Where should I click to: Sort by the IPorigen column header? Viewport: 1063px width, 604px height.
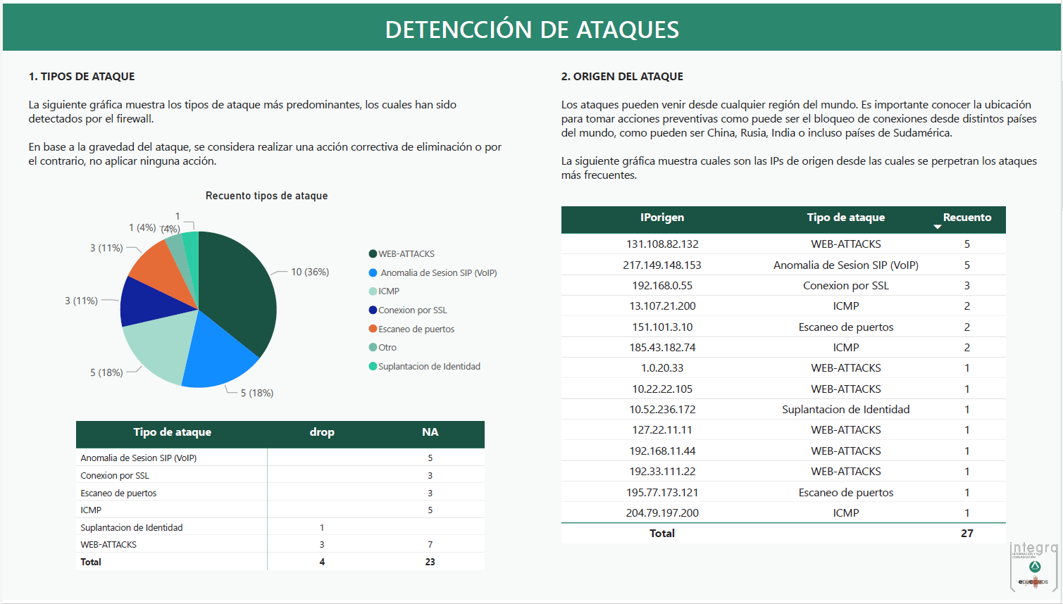[661, 218]
